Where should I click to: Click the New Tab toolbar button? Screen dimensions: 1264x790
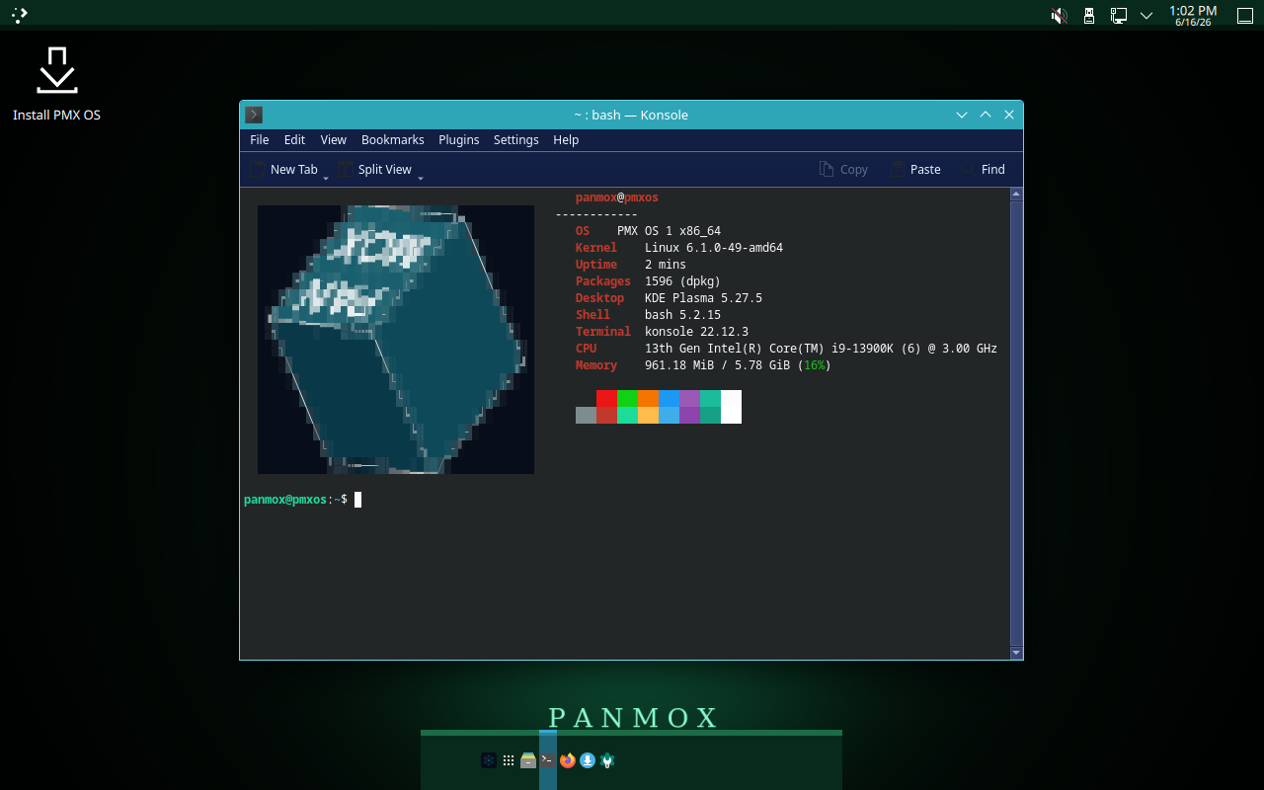tap(283, 170)
